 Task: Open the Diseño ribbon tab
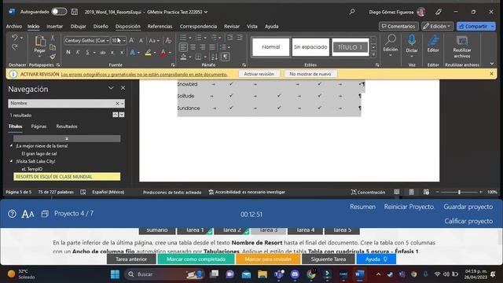[101, 26]
